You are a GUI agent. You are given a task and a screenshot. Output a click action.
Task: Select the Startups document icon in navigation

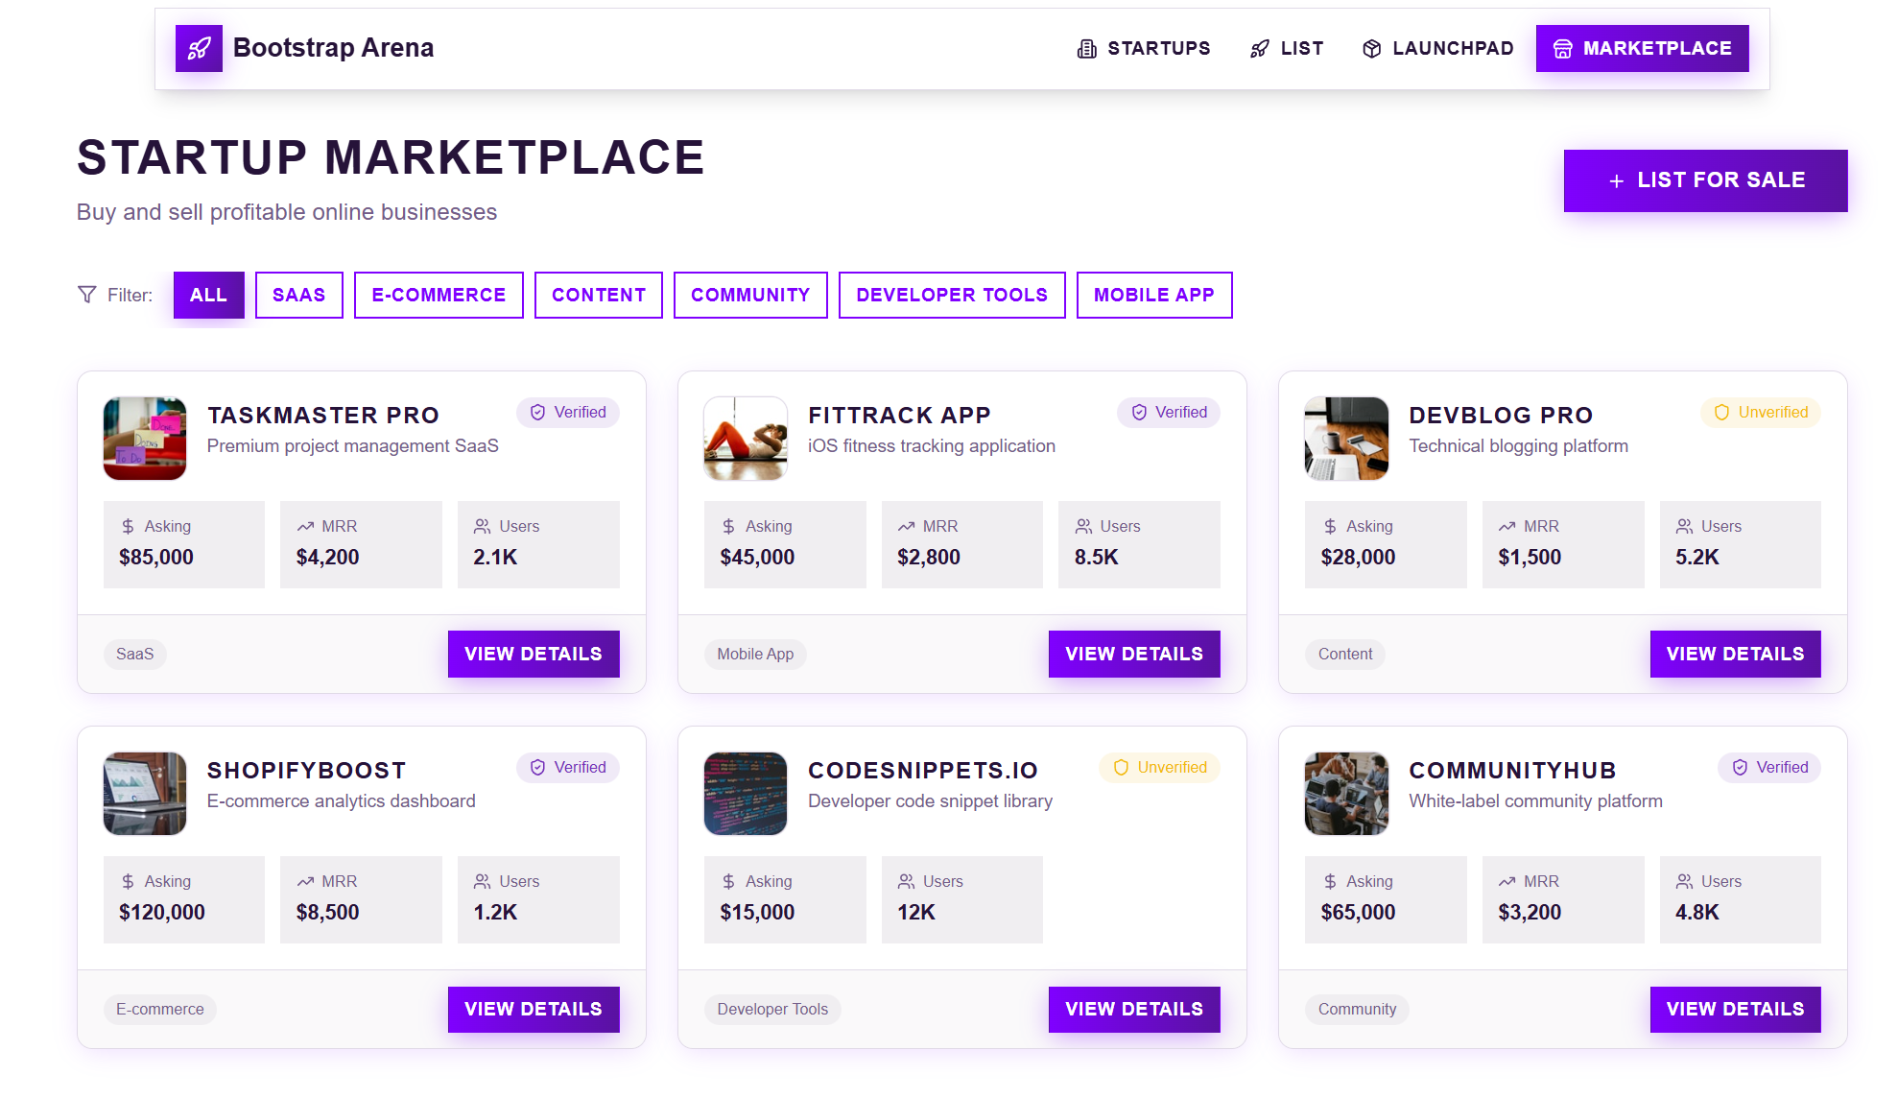tap(1085, 48)
